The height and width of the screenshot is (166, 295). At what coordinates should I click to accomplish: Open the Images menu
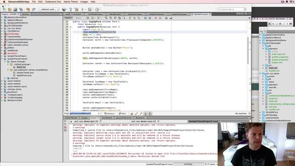84,2
